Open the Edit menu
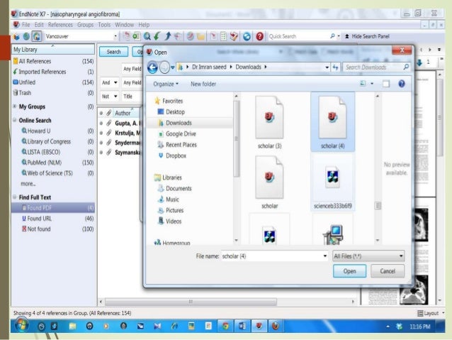The height and width of the screenshot is (340, 452). coord(39,25)
